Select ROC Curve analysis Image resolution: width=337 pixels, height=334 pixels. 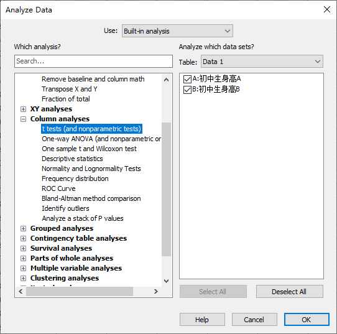[58, 188]
